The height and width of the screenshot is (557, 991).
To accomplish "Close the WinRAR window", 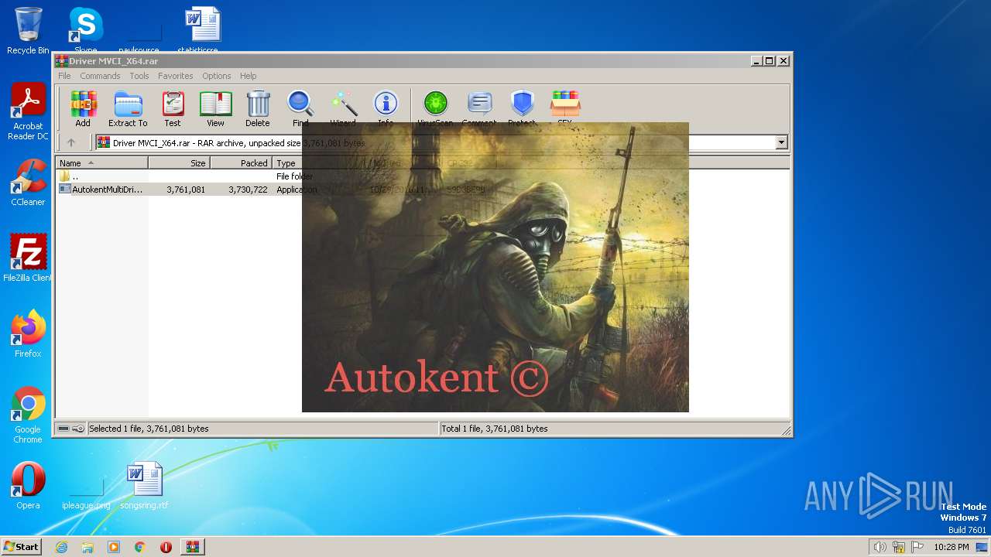I will pos(784,60).
